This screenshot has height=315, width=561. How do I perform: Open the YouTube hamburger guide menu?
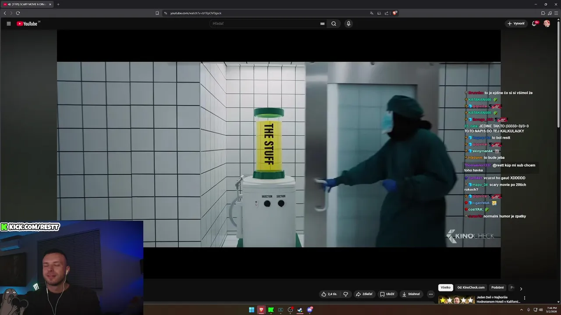click(8, 24)
